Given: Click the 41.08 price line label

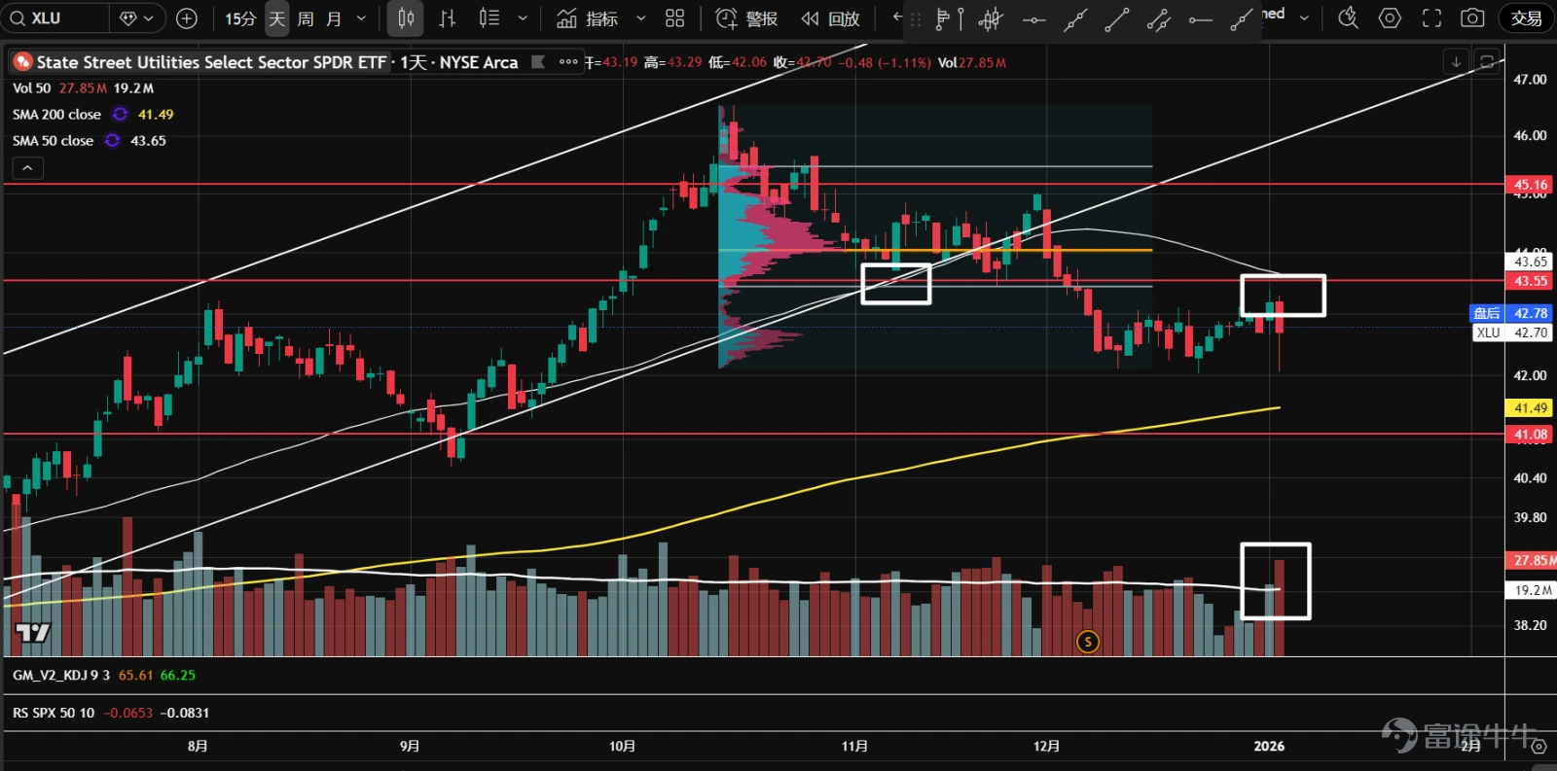Looking at the screenshot, I should pyautogui.click(x=1530, y=435).
